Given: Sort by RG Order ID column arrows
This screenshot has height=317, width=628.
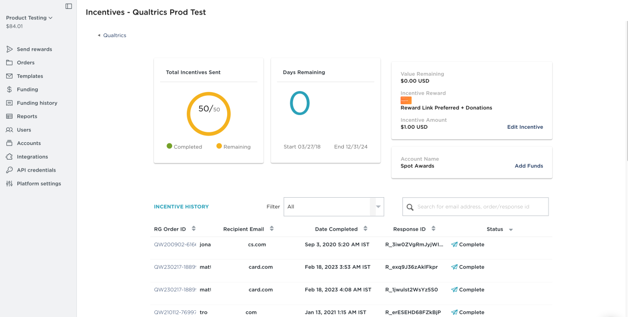Looking at the screenshot, I should [x=194, y=229].
